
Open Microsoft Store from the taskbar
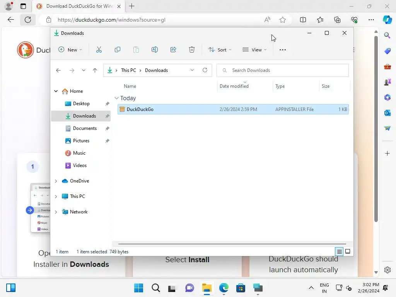(241, 288)
